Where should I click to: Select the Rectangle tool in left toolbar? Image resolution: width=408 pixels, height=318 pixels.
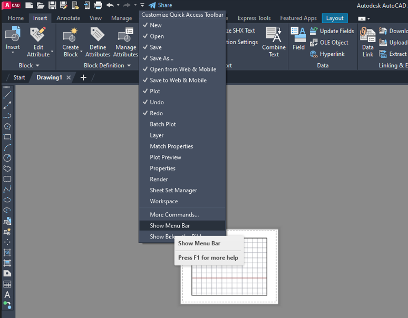point(7,137)
